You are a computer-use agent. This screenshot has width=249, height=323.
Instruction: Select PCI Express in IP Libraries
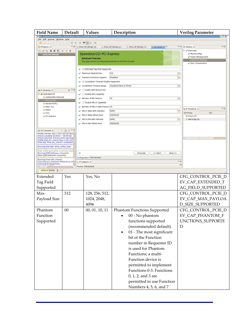point(51,116)
